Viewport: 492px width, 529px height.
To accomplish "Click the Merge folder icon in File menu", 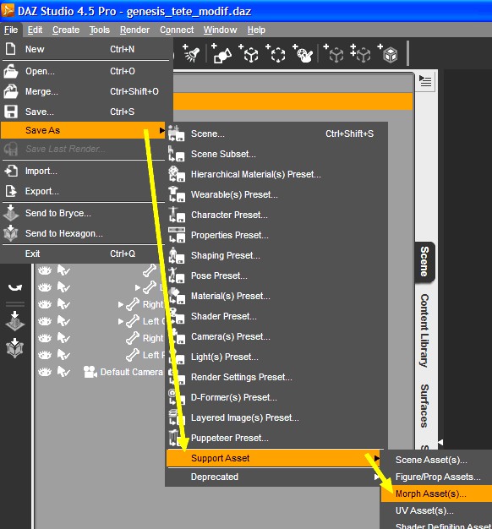I will coord(11,91).
